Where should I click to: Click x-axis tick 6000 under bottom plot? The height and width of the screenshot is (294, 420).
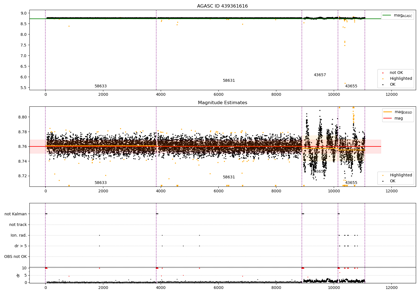[218, 288]
